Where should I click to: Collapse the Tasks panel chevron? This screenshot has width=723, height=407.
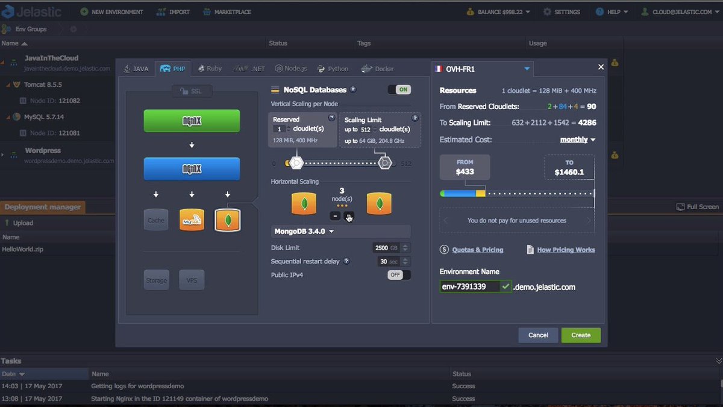pos(718,361)
